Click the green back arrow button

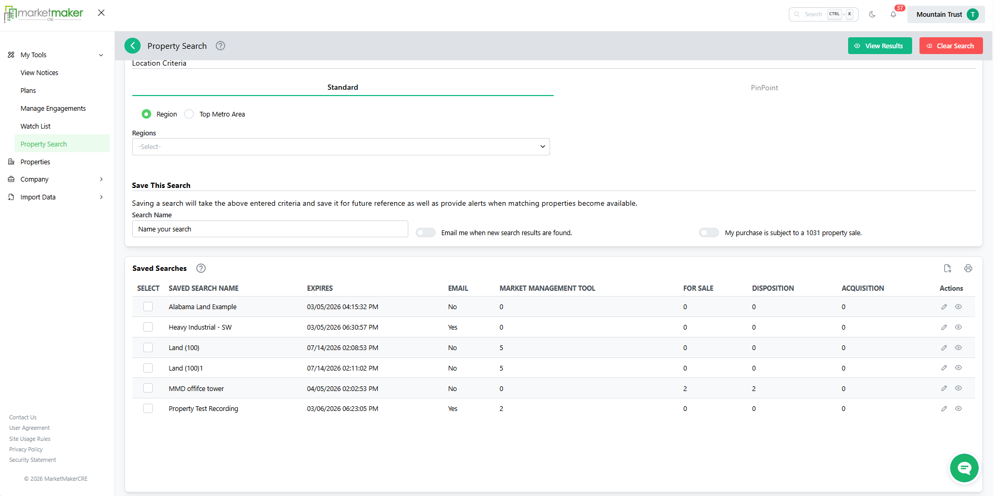coord(133,46)
